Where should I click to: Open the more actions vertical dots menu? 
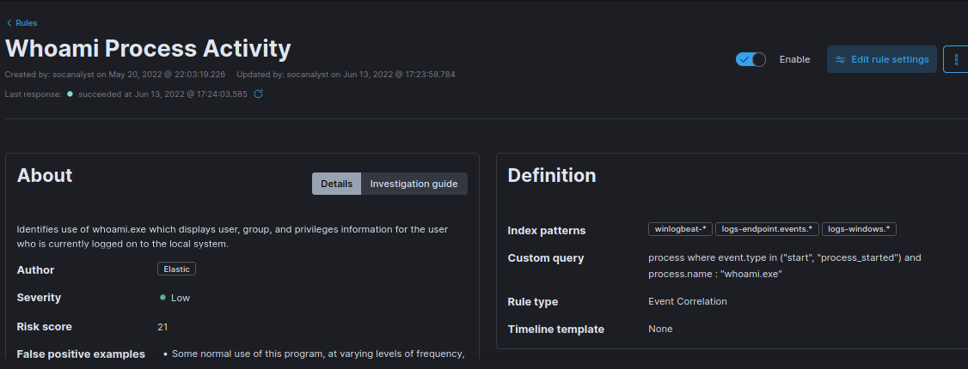pos(956,59)
